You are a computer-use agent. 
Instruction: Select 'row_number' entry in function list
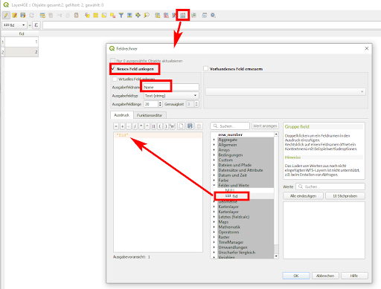tap(231, 134)
